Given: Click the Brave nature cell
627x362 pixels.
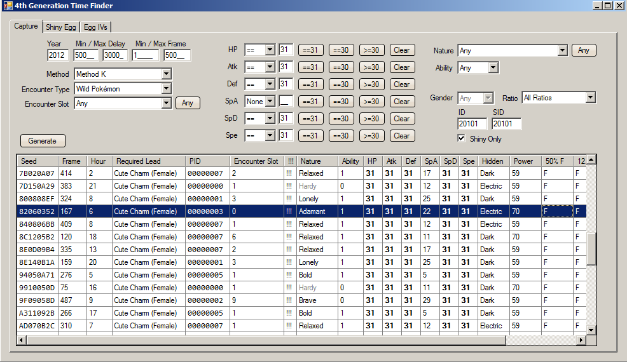Looking at the screenshot, I should 317,300.
